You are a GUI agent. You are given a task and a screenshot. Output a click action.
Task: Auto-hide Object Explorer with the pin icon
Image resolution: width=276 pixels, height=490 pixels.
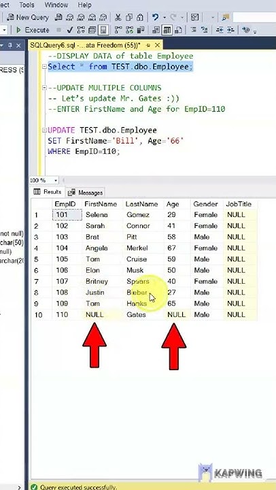[10, 46]
